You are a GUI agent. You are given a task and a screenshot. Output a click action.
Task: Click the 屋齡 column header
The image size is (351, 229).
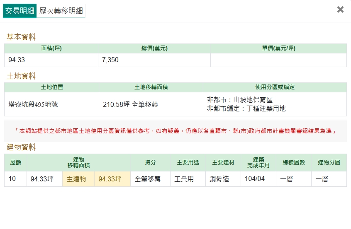[x=16, y=162]
